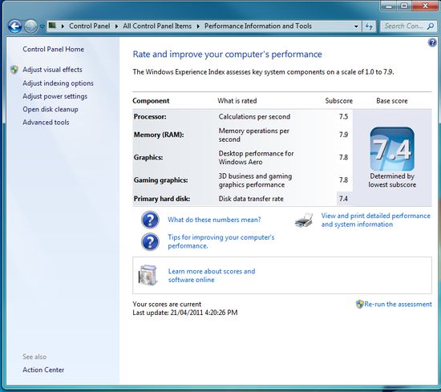The image size is (441, 392).
Task: Open What do these numbers mean link
Action: [214, 220]
